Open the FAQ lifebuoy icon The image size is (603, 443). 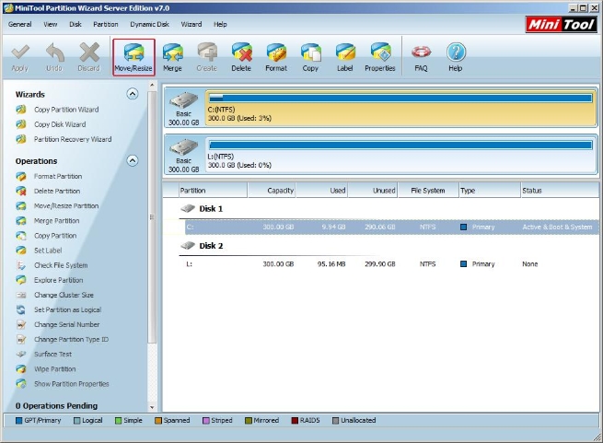421,52
